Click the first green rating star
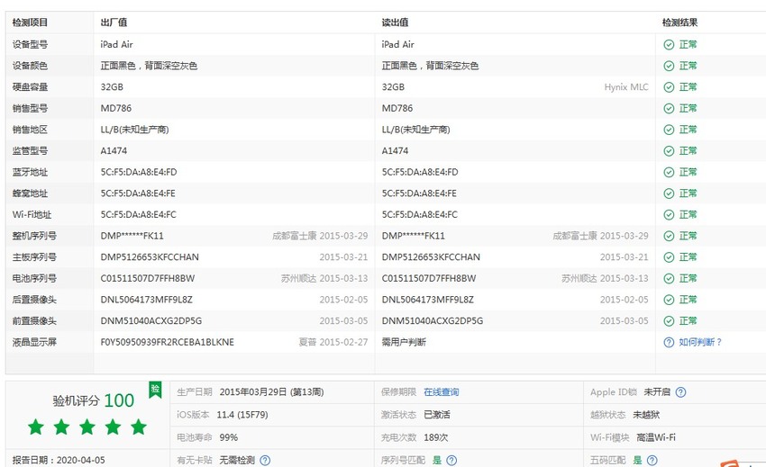Image resolution: width=766 pixels, height=467 pixels. 36,427
